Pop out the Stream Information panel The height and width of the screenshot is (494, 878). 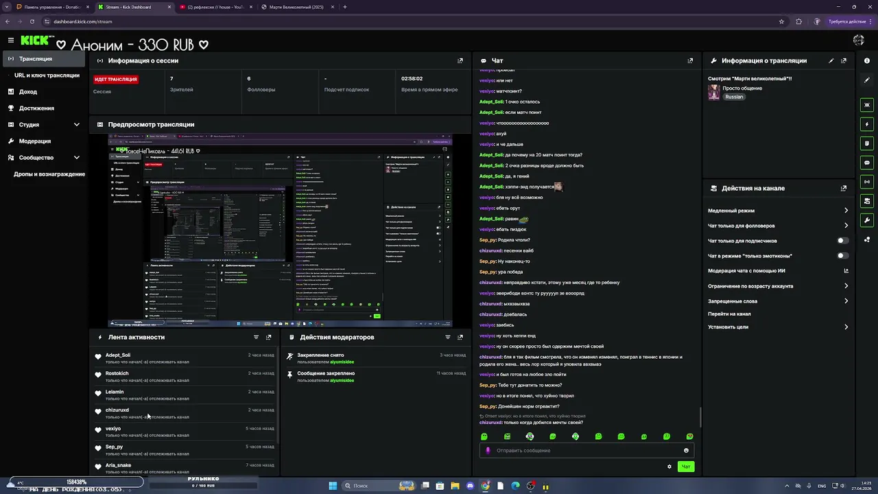pos(844,60)
